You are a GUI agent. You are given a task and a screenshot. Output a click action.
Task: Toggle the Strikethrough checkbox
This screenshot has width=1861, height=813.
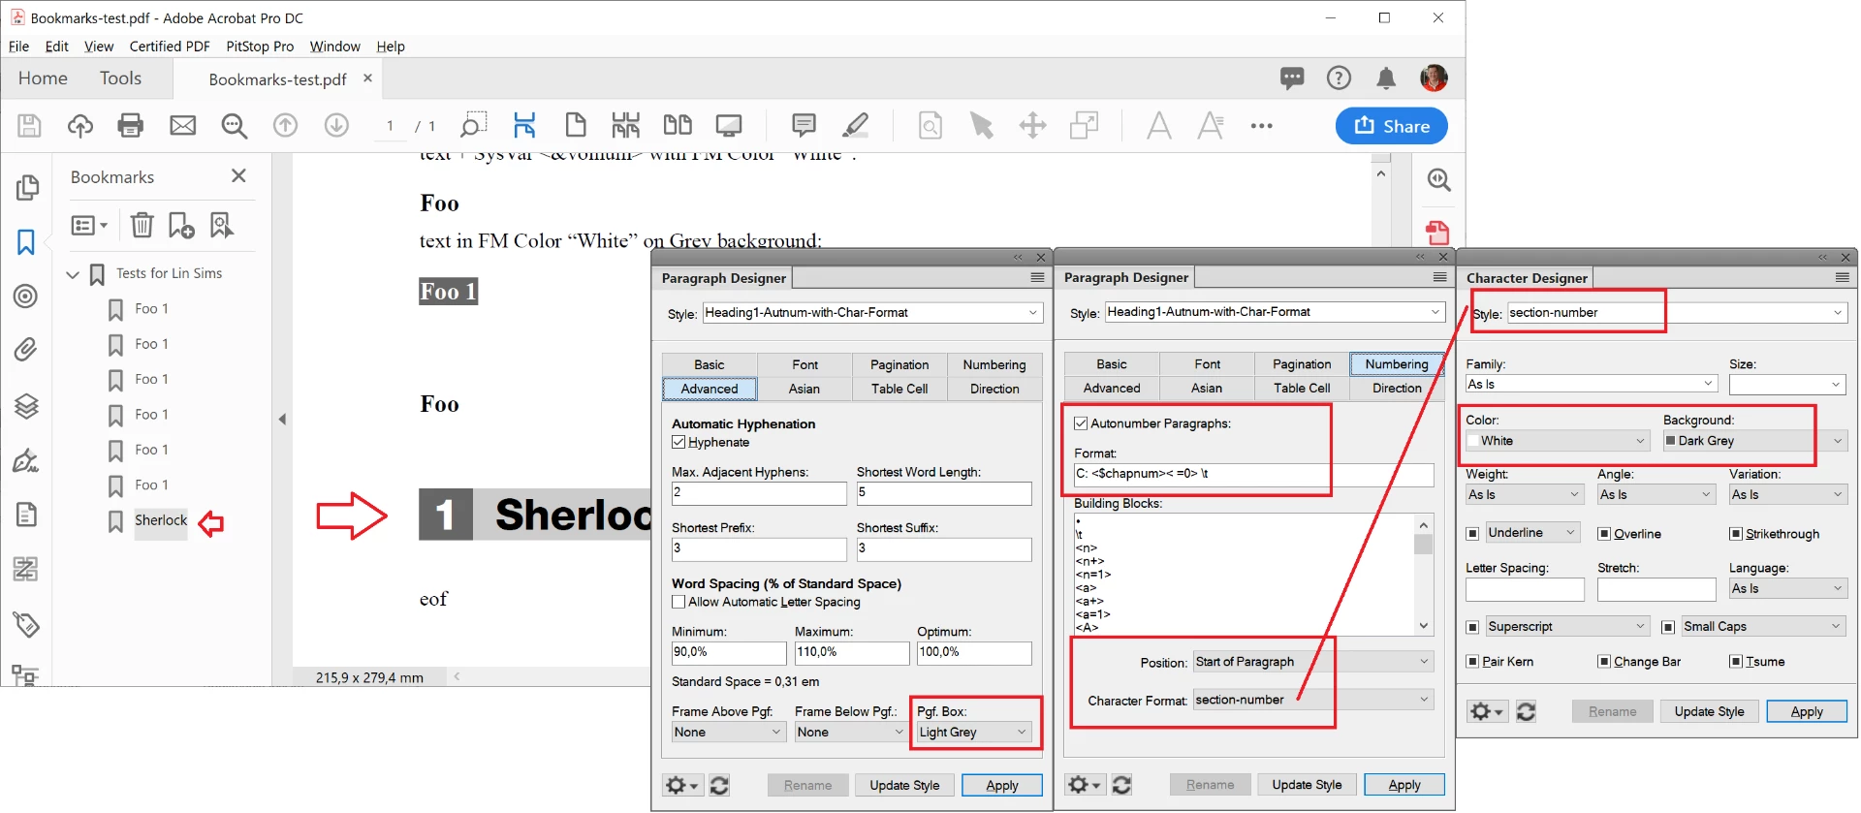1736,534
